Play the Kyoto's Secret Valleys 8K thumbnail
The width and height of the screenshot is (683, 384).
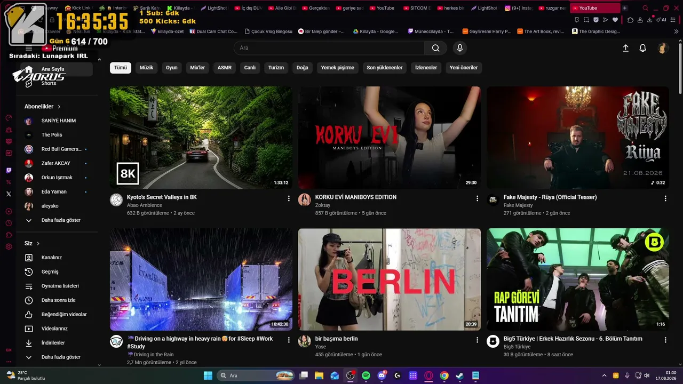201,138
